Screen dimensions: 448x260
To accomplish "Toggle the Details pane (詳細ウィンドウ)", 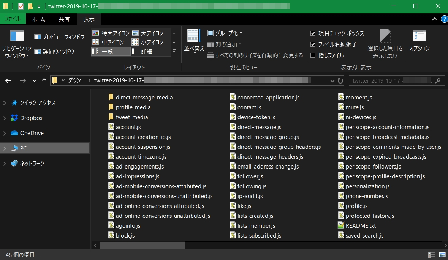I will (x=54, y=52).
